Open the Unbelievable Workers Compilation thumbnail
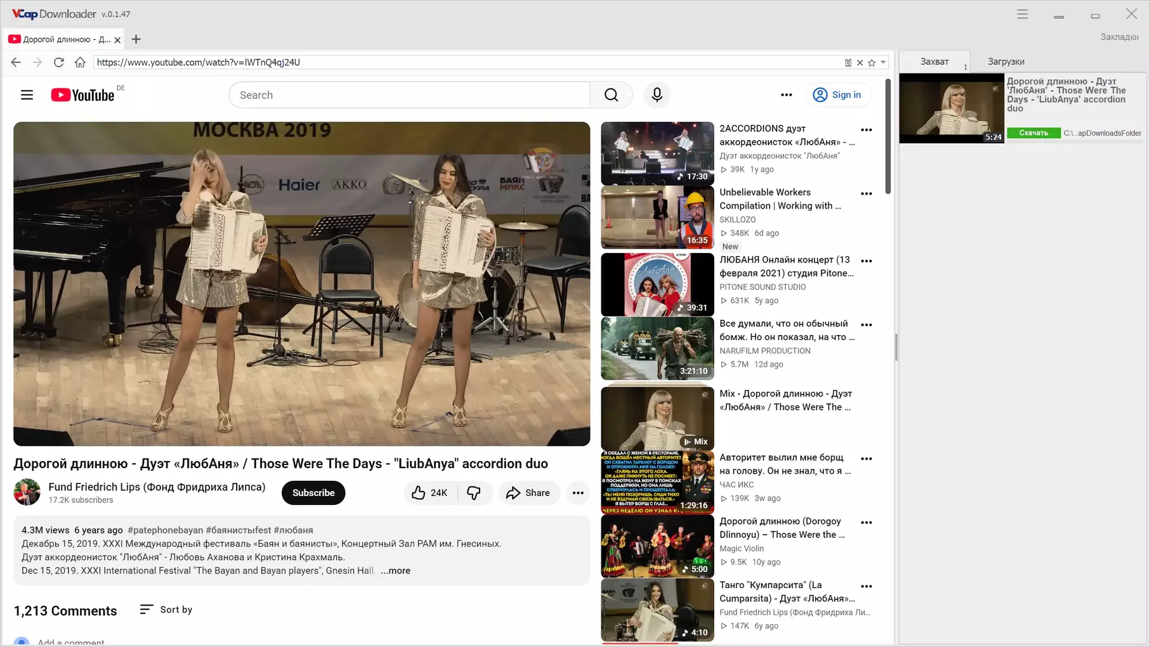 657,217
